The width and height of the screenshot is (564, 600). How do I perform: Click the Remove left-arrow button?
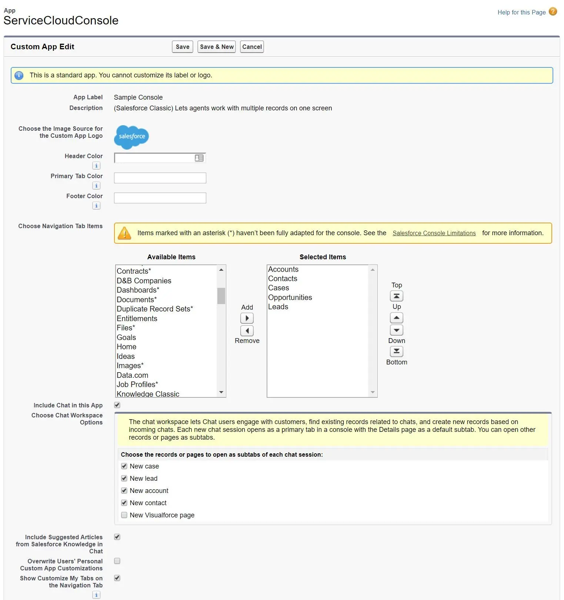247,330
